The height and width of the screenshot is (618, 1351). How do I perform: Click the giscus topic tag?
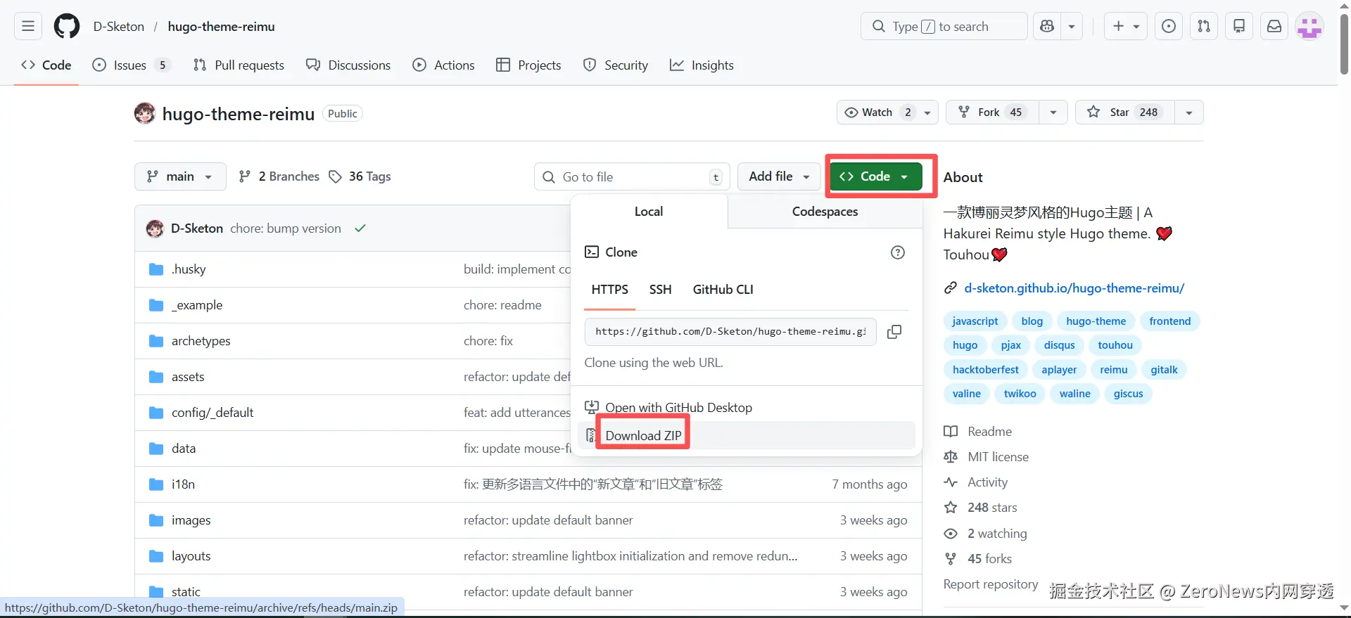(x=1128, y=394)
